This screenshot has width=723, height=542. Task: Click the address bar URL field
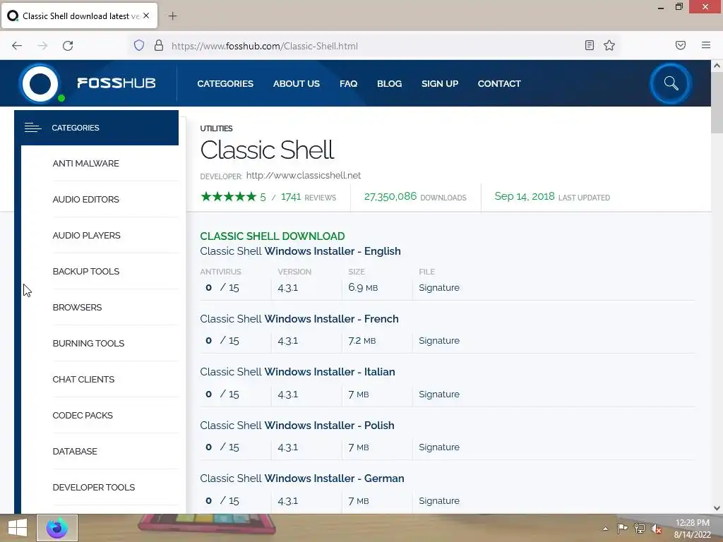click(x=374, y=46)
